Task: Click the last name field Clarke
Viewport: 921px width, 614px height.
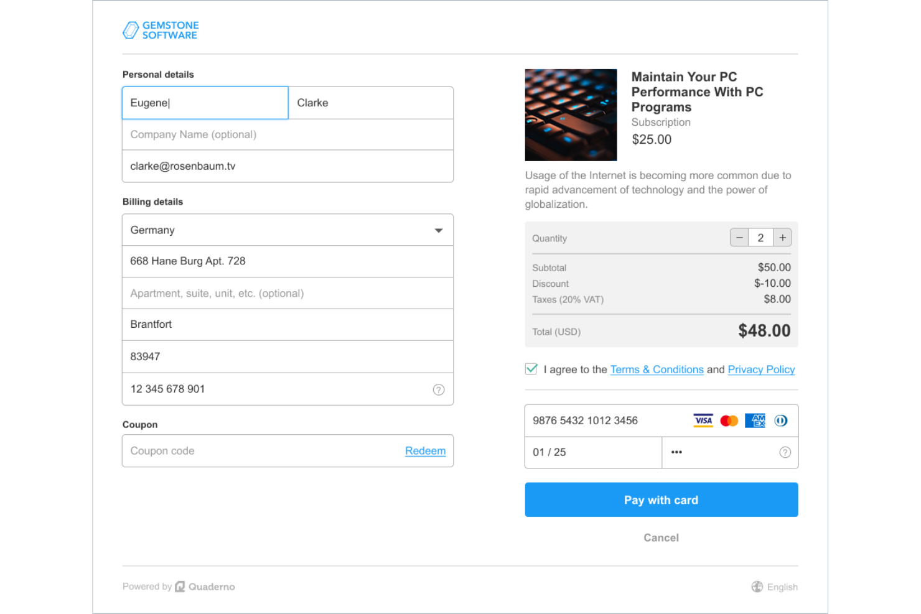Action: 371,103
